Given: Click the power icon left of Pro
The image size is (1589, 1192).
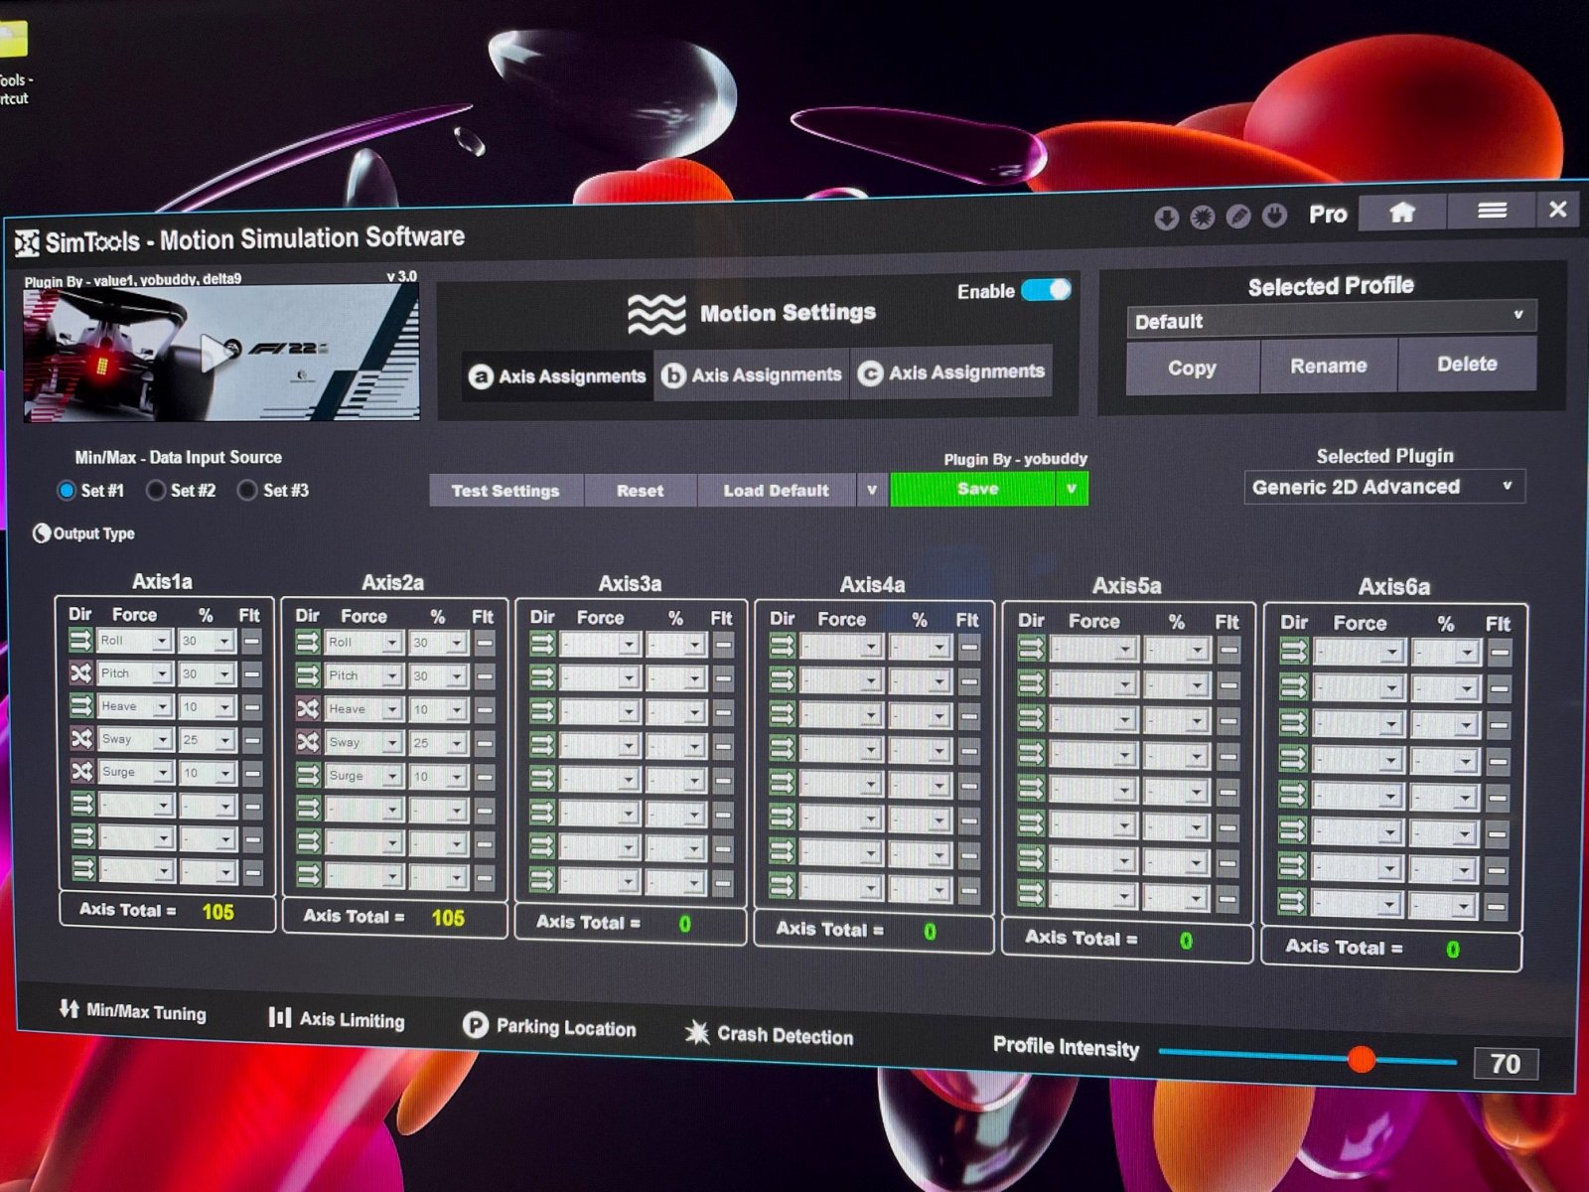Looking at the screenshot, I should 1275,215.
